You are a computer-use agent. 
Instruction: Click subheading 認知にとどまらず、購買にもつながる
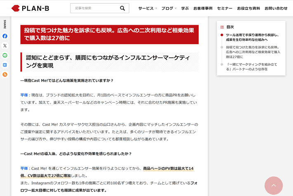(x=109, y=62)
